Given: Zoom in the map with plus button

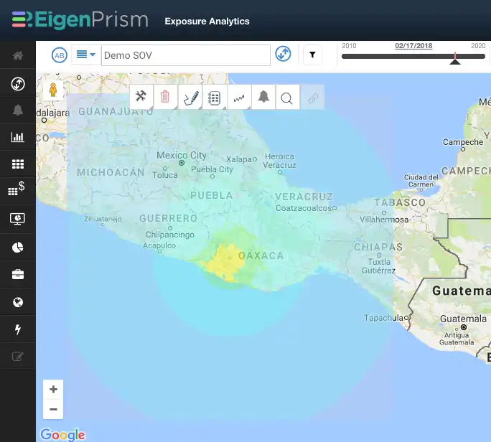Looking at the screenshot, I should click(x=53, y=389).
